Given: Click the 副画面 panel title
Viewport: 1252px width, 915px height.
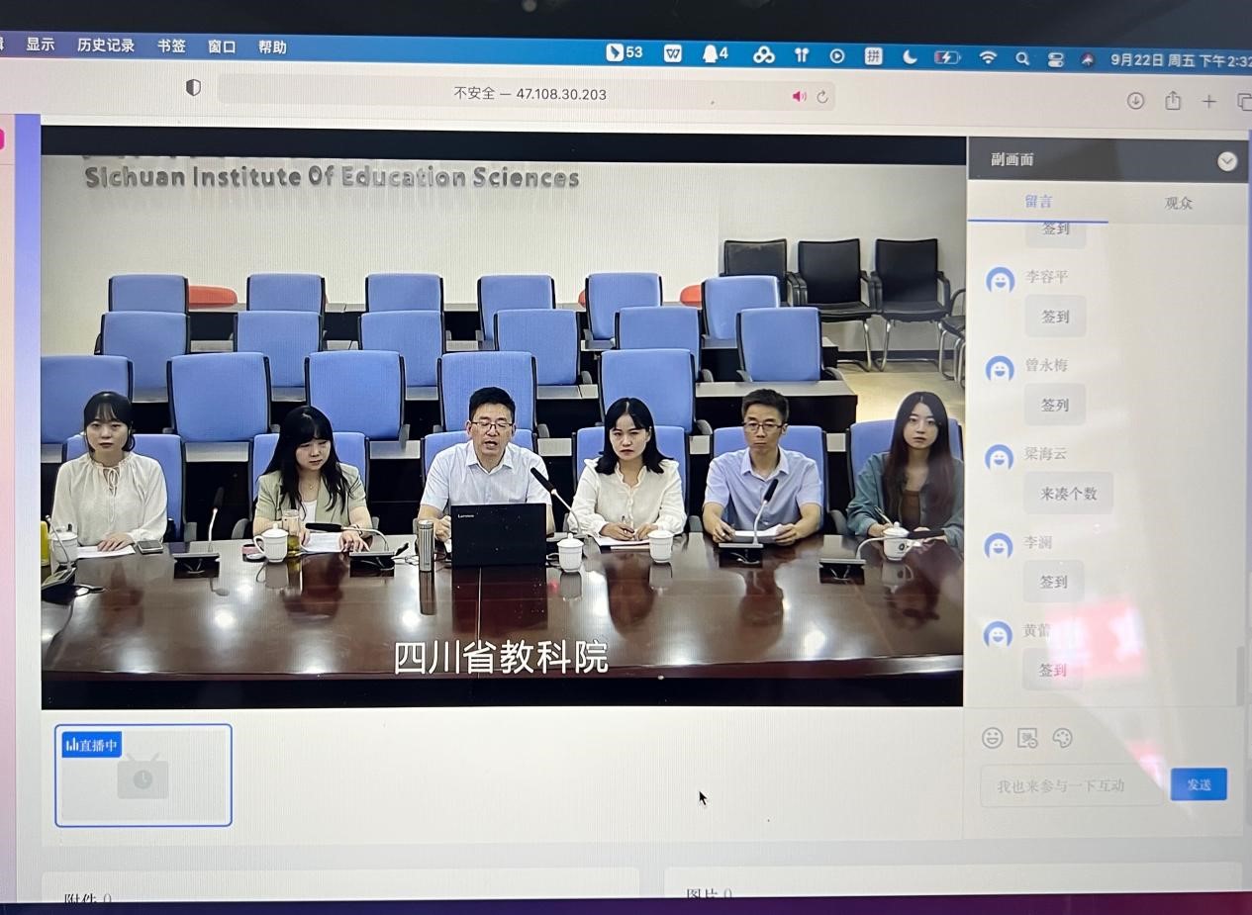Looking at the screenshot, I should pos(1012,159).
